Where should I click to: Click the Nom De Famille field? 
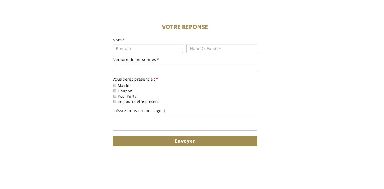pyautogui.click(x=222, y=48)
